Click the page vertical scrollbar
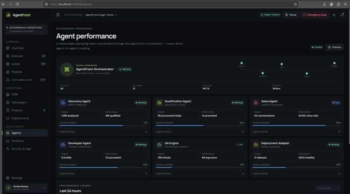 click(349, 77)
